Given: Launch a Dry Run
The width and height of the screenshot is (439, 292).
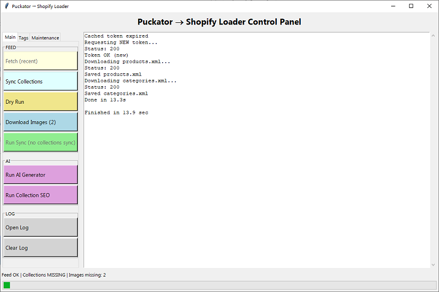Looking at the screenshot, I should (40, 102).
